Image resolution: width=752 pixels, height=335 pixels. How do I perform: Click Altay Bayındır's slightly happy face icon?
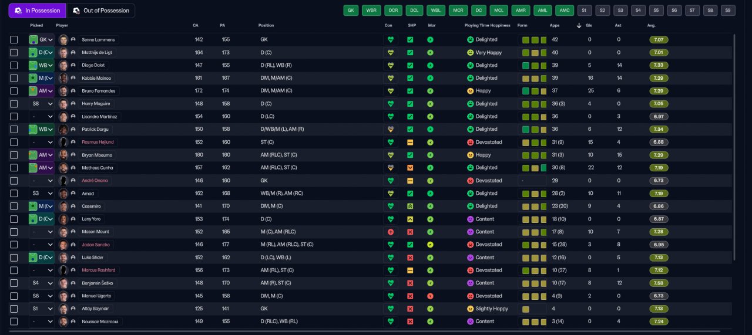[x=470, y=309]
